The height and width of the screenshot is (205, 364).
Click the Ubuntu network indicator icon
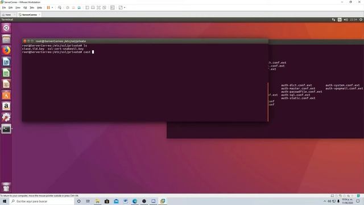(334, 20)
